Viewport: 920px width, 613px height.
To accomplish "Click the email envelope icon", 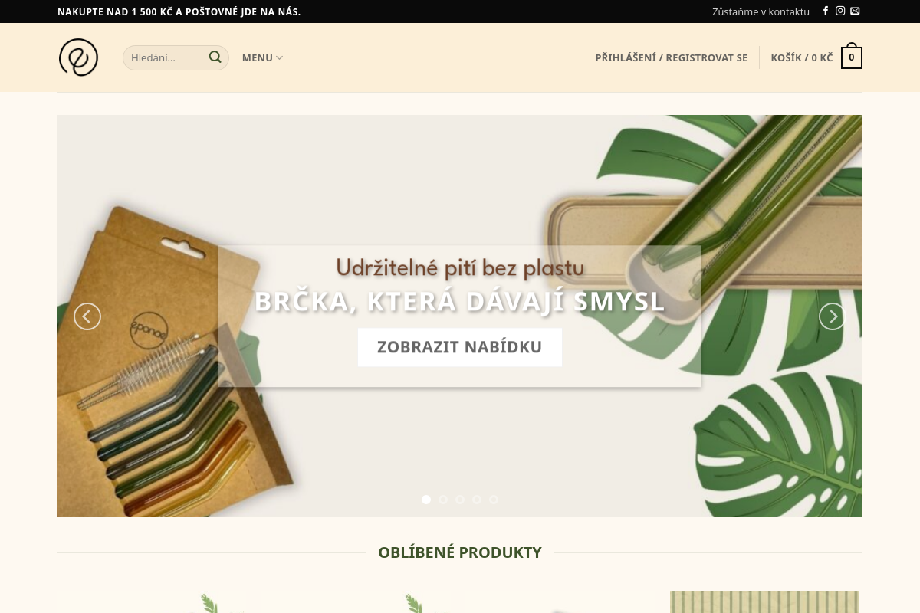I will pyautogui.click(x=855, y=11).
